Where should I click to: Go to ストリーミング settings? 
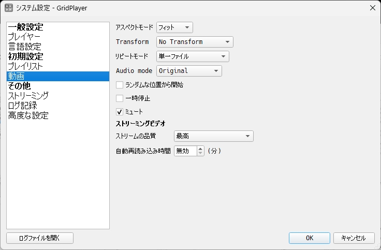(28, 96)
